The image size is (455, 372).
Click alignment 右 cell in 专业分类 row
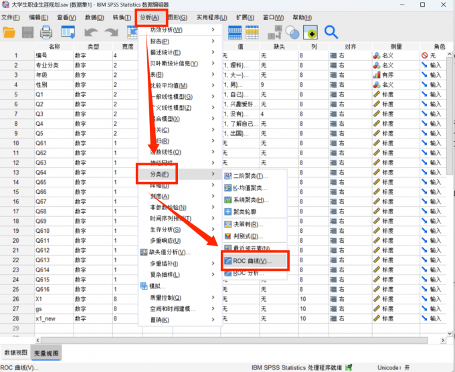pyautogui.click(x=351, y=66)
